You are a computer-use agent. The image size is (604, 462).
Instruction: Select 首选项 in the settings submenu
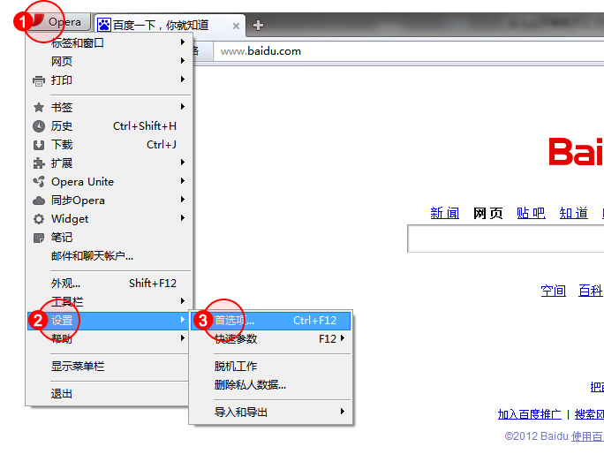[x=235, y=320]
